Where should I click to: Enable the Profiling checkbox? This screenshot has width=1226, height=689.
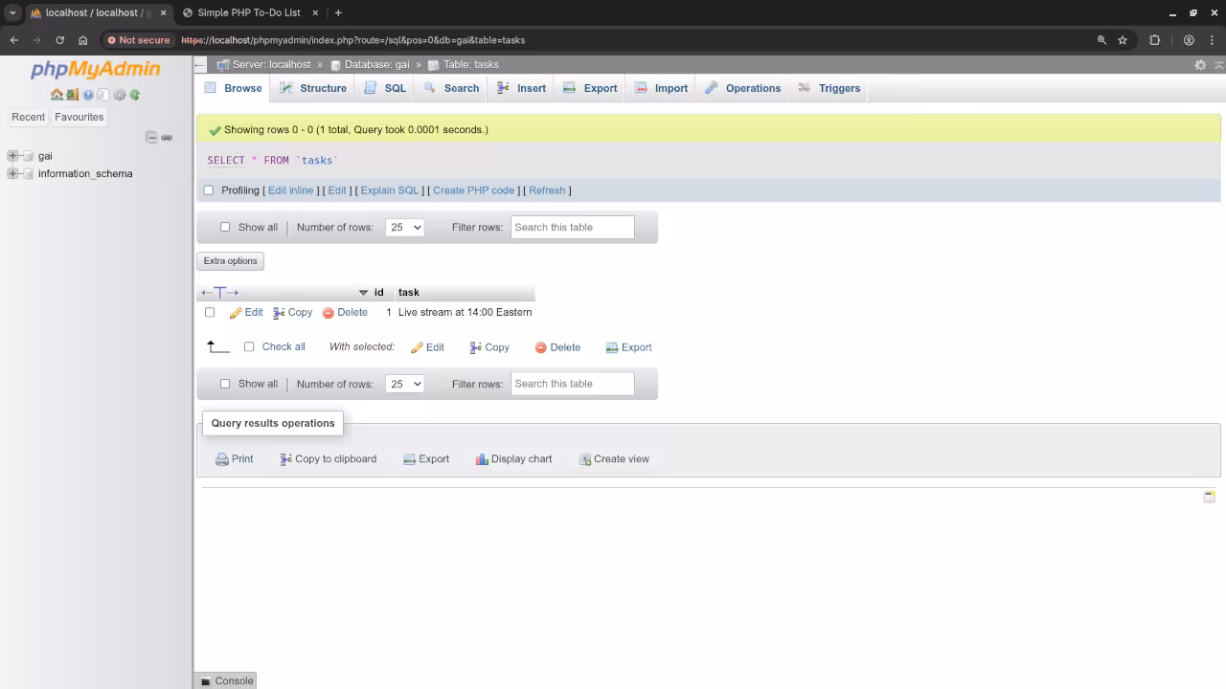click(209, 190)
